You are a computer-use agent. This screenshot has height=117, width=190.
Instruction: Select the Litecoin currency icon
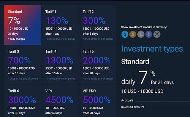(141, 34)
